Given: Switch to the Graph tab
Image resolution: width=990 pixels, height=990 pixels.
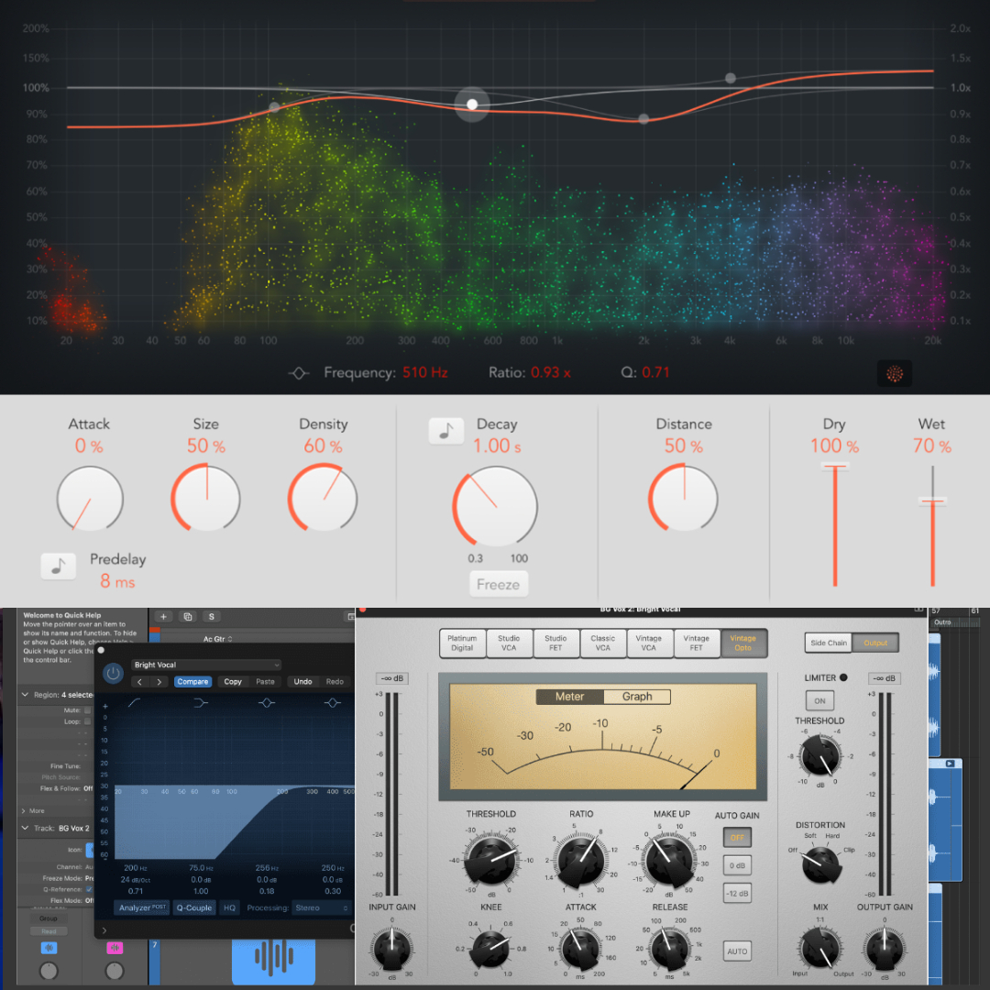Looking at the screenshot, I should pyautogui.click(x=636, y=697).
